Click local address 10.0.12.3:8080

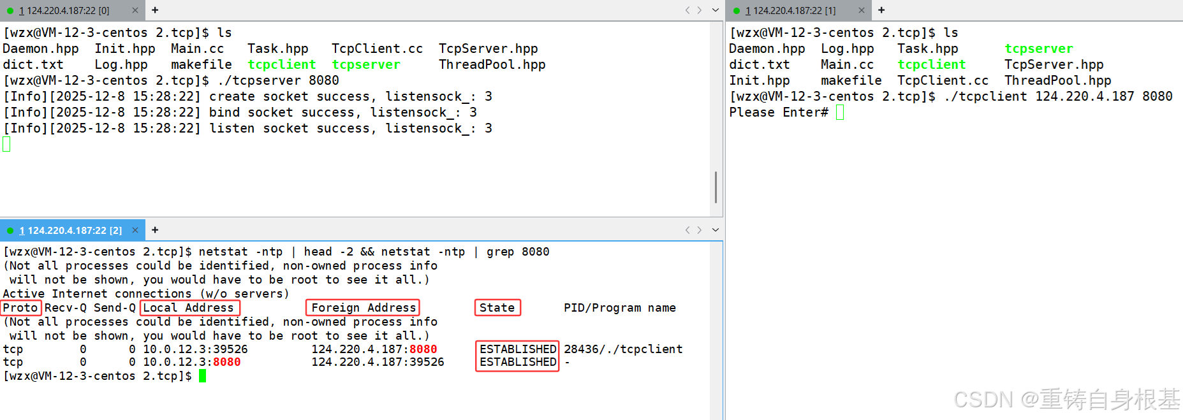(192, 362)
